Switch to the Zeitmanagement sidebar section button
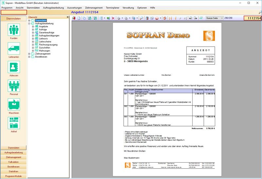This screenshot has width=262, height=179. 13,157
